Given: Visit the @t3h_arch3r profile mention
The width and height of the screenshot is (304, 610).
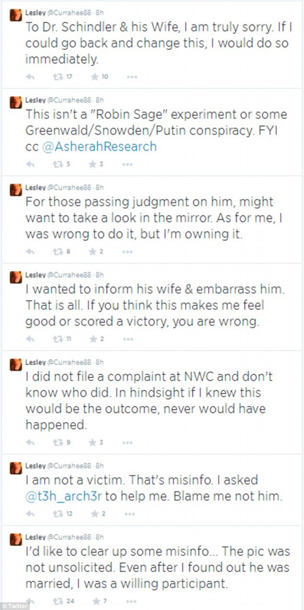Looking at the screenshot, I should [64, 497].
